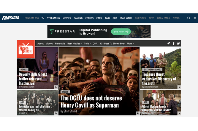Viewport: 198px width, 131px height.
Task: Click author Sandy C.
Action: pyautogui.click(x=24, y=113)
